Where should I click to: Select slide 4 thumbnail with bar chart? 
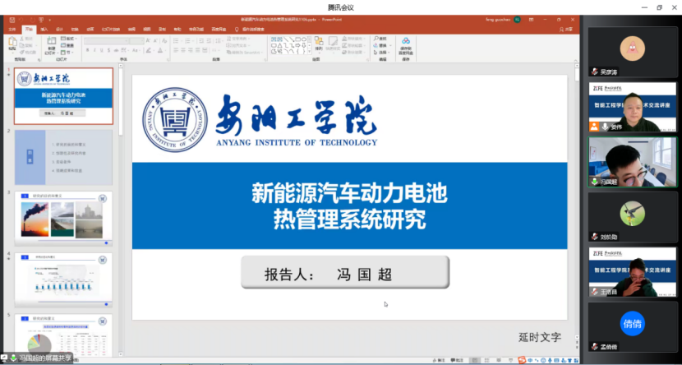pos(63,280)
